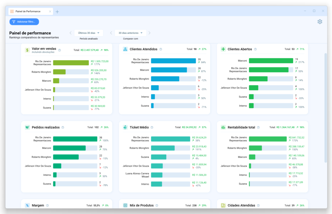
Task: Click the green plus icon on Clientes Abertos
Action: (223, 49)
